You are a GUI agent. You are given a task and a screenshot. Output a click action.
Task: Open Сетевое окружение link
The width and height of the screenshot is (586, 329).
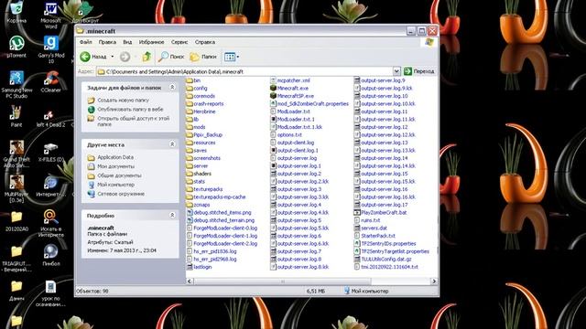(121, 194)
